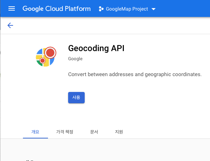Enable the API with 사용 button

[76, 98]
